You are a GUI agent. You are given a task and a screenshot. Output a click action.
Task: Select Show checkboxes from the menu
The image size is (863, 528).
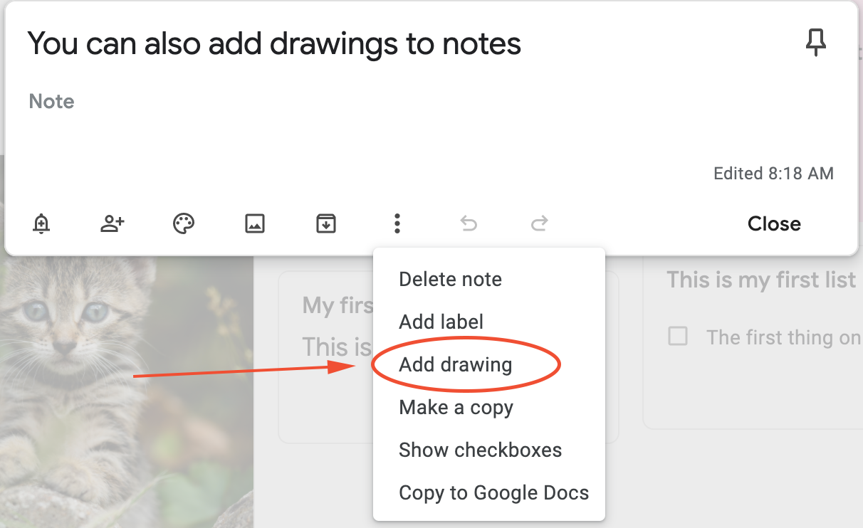click(481, 450)
